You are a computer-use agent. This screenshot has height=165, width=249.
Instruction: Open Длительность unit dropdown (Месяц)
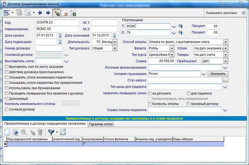pos(115,42)
